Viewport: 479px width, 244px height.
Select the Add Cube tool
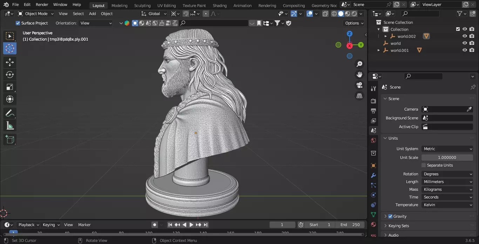pos(10,139)
